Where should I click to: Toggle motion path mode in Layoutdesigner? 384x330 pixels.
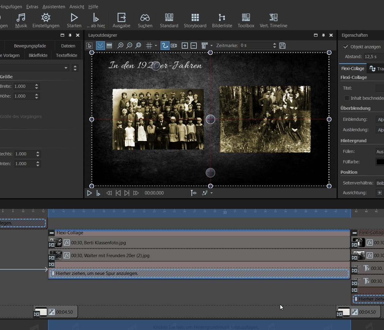click(165, 46)
